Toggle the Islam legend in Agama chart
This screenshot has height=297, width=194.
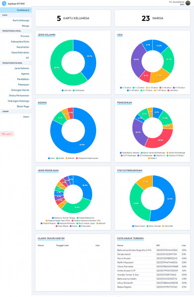tap(51, 158)
